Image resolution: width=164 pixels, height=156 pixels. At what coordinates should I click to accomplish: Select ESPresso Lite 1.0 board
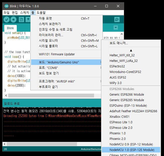pyautogui.click(x=131, y=122)
